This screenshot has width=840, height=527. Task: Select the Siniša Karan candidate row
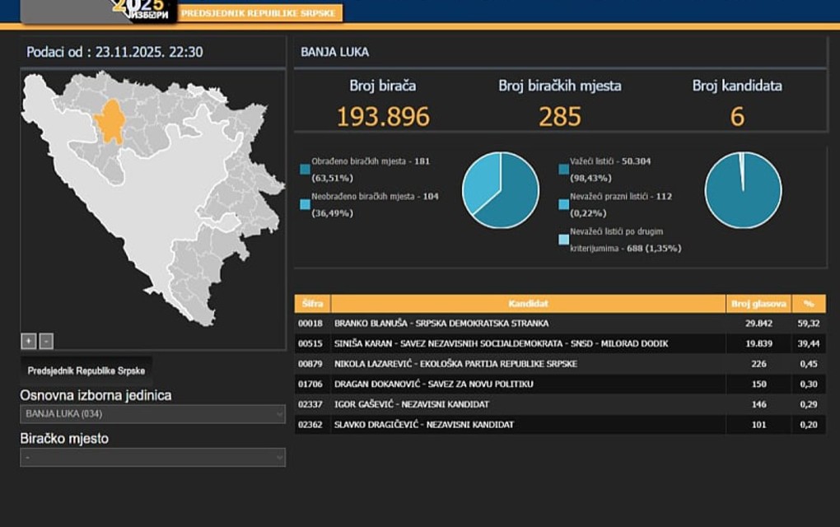[527, 343]
